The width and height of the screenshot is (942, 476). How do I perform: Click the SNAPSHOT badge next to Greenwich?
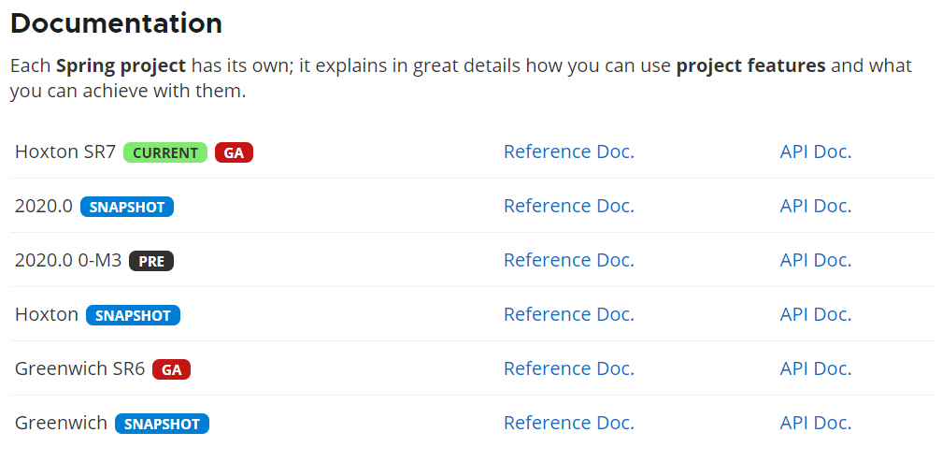(x=163, y=424)
